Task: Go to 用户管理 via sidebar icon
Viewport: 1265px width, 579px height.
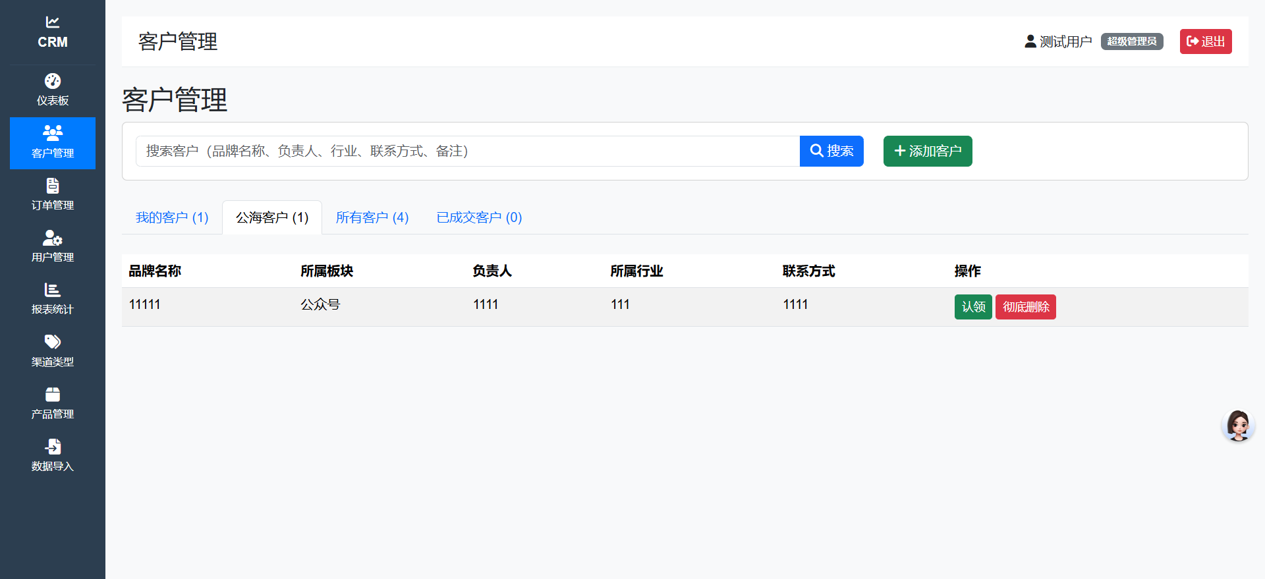Action: click(53, 238)
